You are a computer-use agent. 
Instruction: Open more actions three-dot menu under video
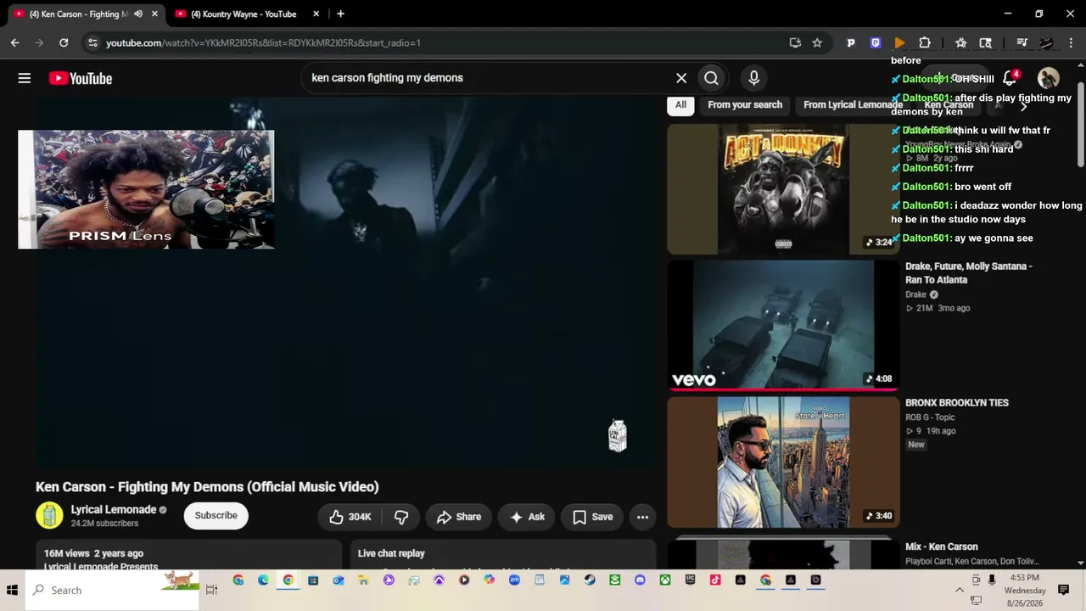tap(642, 517)
